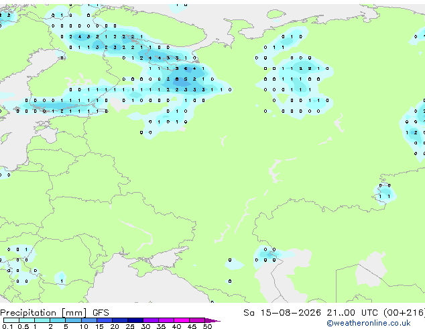The image size is (425, 329).
Task: Select the '50' legend scale label
Action: pyautogui.click(x=207, y=326)
